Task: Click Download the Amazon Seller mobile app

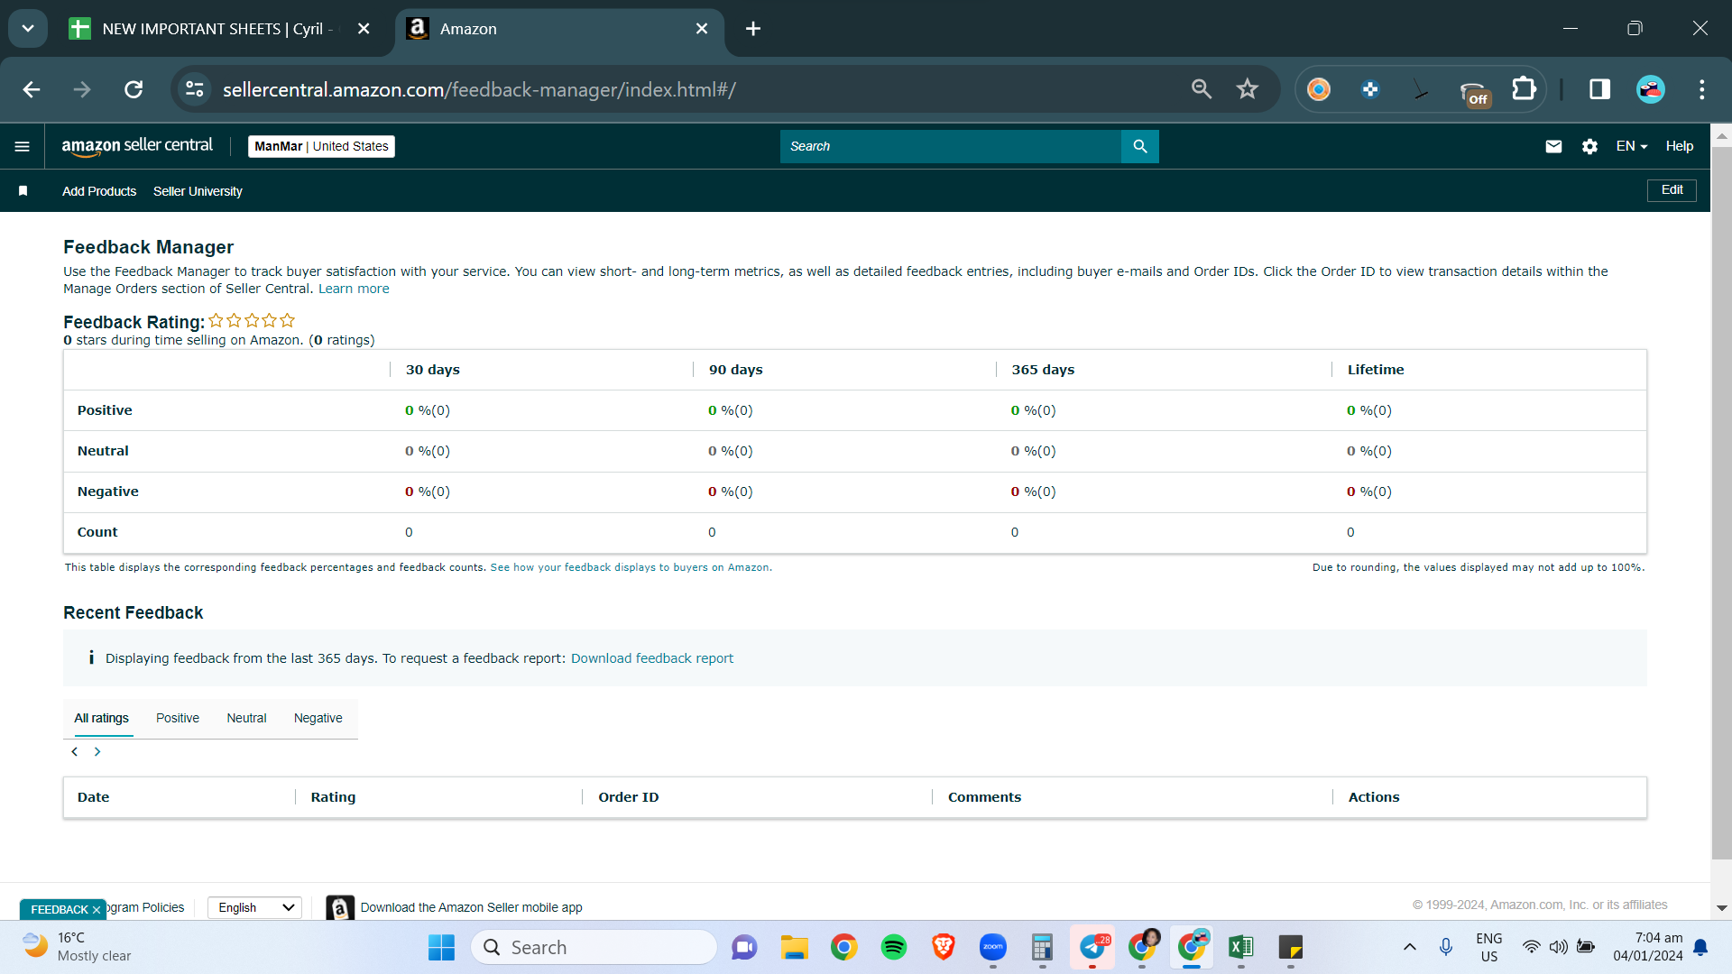Action: pyautogui.click(x=471, y=907)
